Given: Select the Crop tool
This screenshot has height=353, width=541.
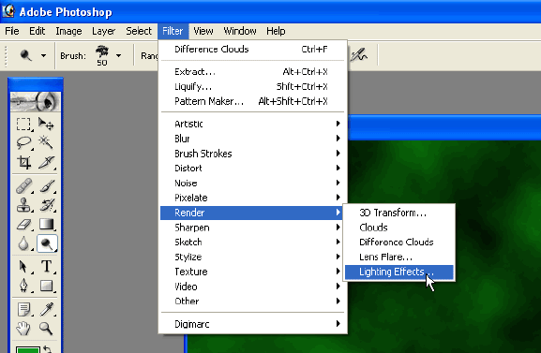Looking at the screenshot, I should [x=23, y=162].
